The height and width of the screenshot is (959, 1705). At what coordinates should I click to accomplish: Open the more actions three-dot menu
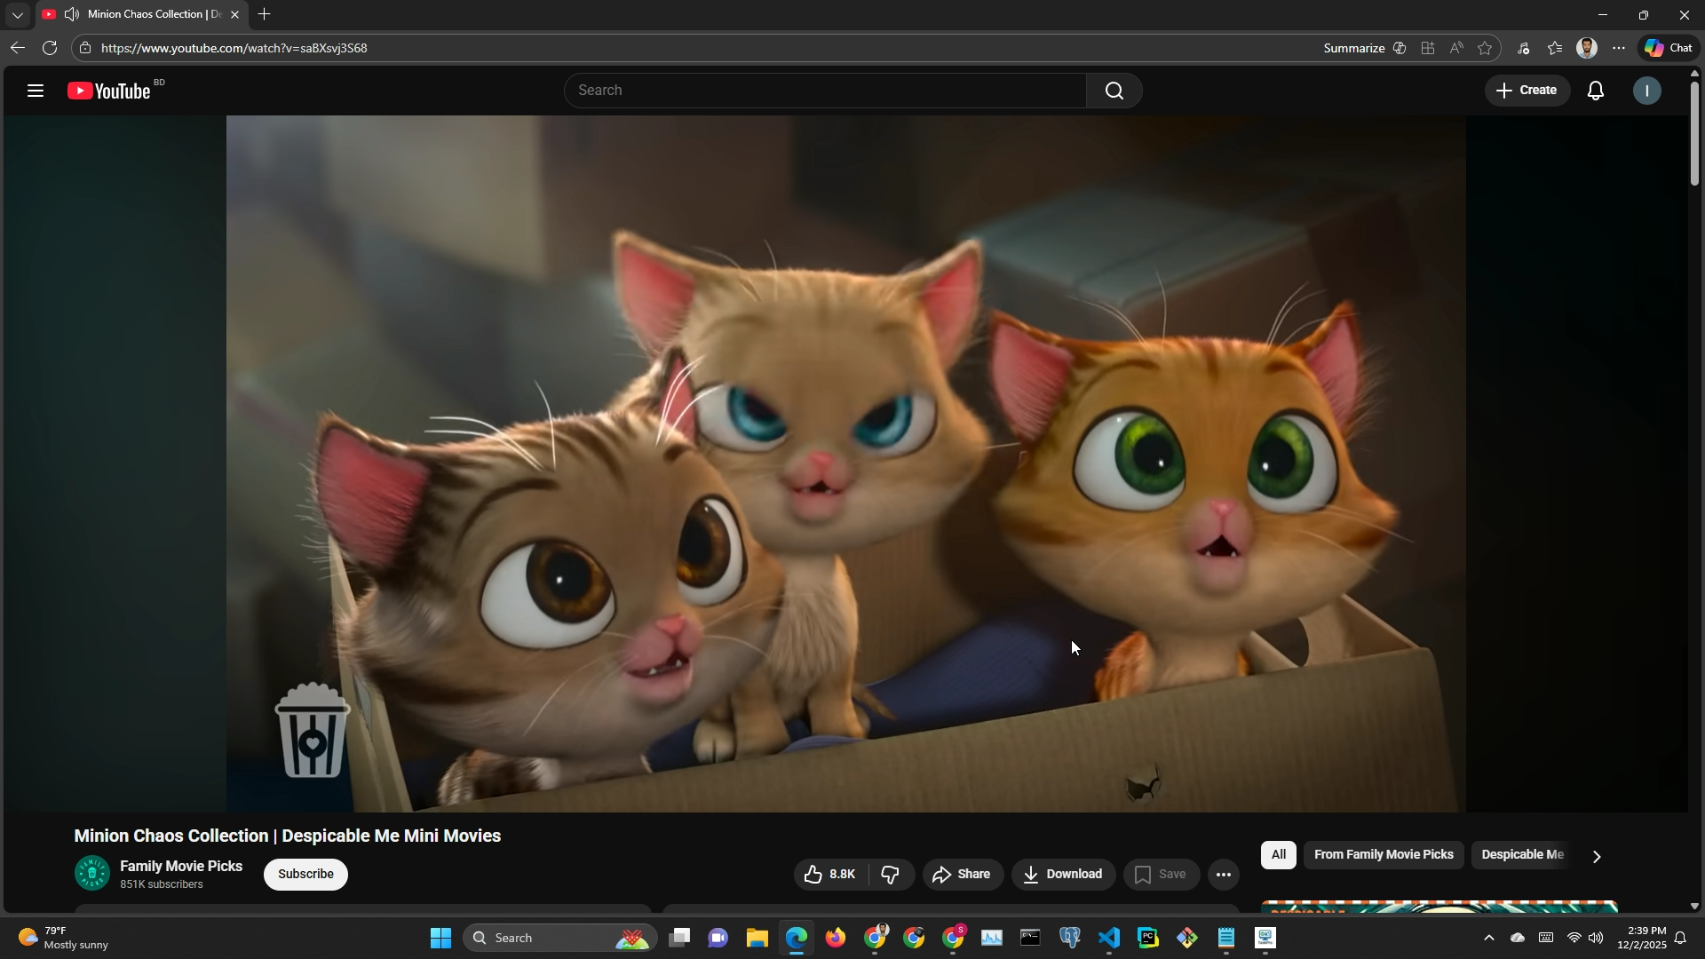1223,875
